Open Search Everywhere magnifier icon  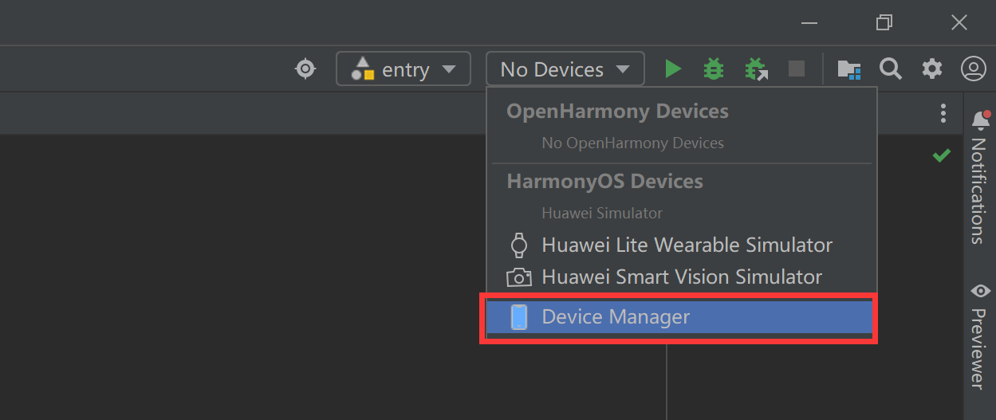891,69
